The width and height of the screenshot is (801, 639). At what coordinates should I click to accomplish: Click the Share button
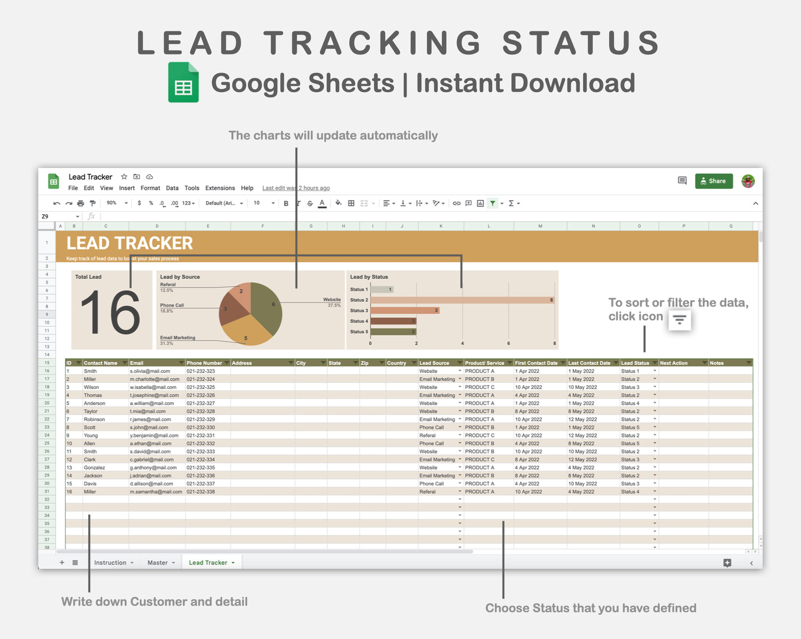[x=713, y=181]
